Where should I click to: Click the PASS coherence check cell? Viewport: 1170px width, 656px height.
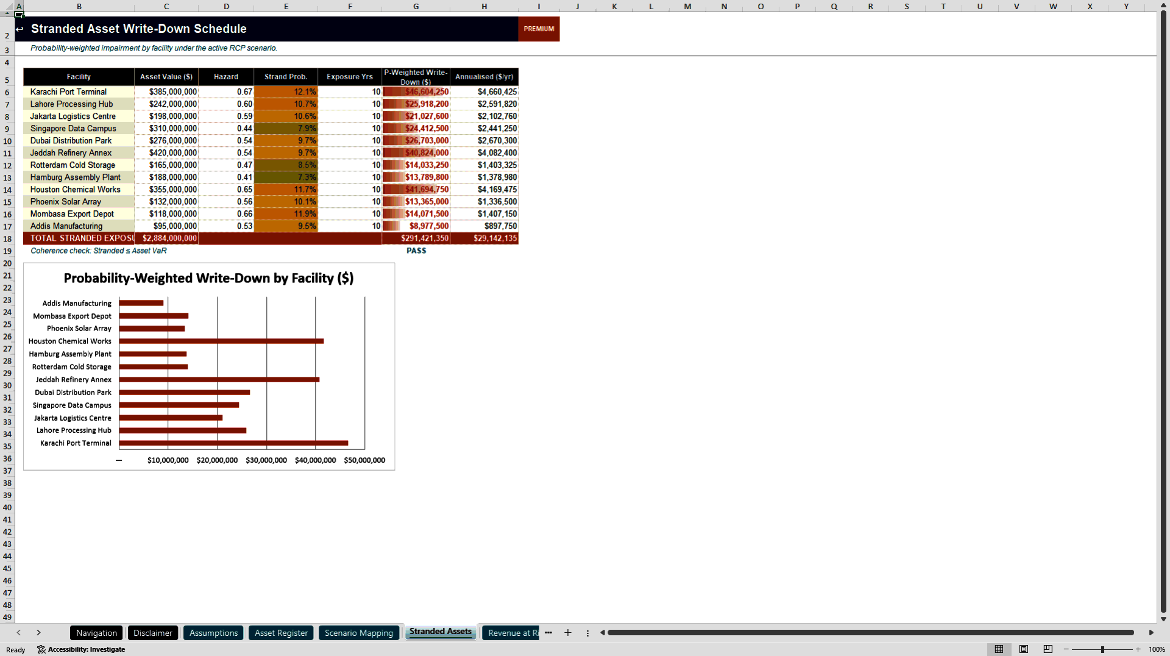pyautogui.click(x=416, y=251)
